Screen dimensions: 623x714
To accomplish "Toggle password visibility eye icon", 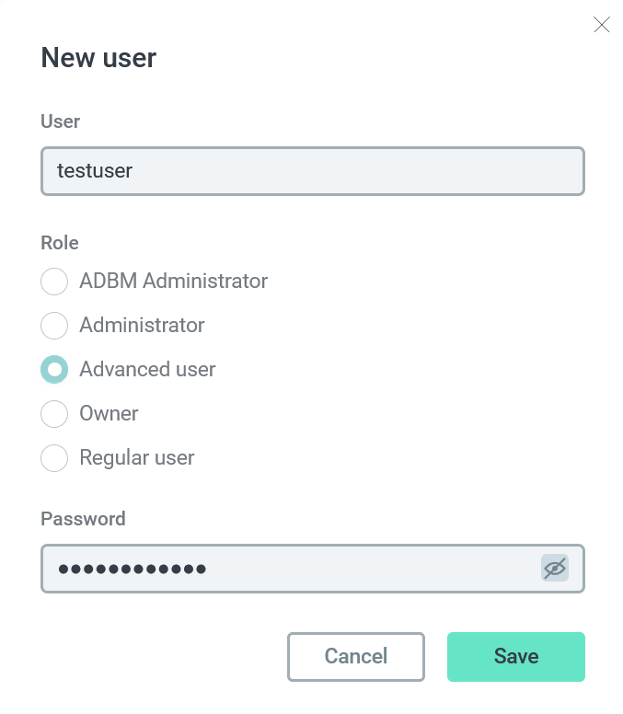I will tap(554, 569).
